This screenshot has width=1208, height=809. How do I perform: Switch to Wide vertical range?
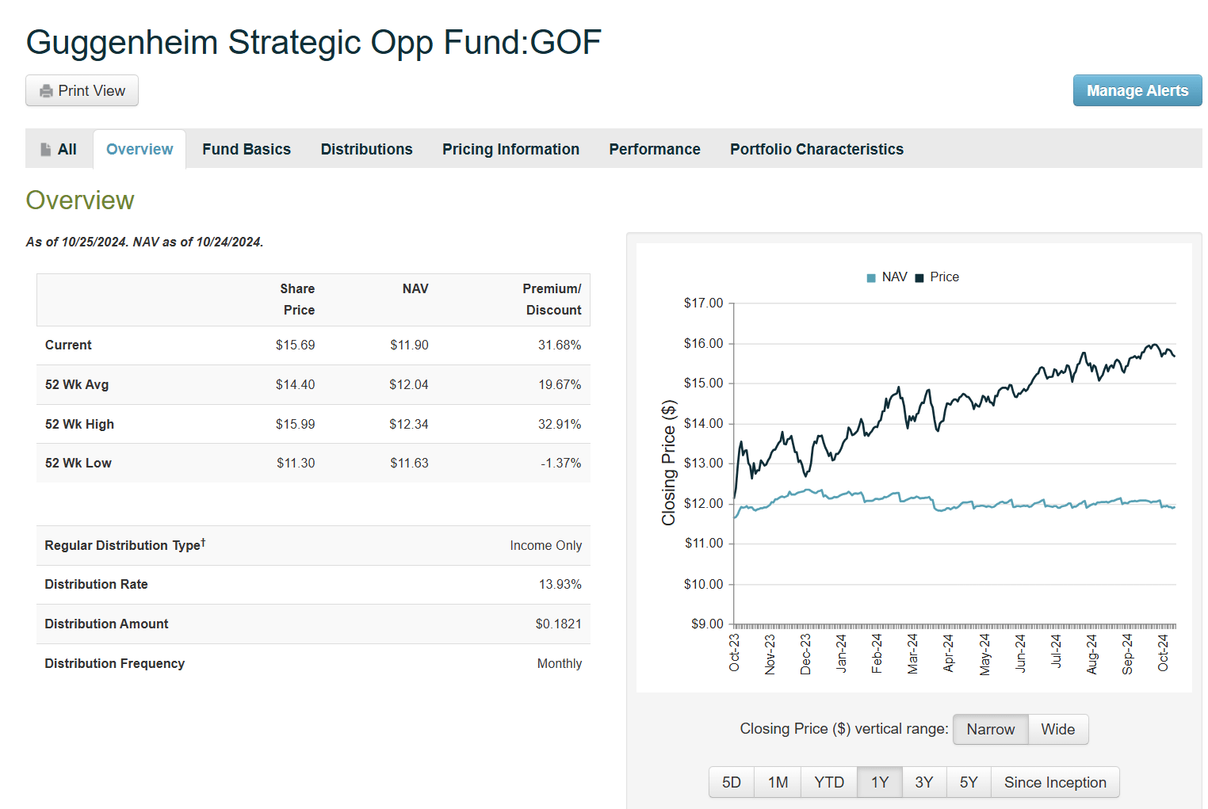point(1057,729)
